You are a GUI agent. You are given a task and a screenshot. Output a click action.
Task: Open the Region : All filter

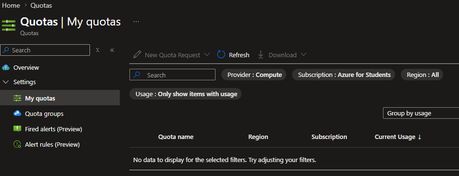pyautogui.click(x=422, y=75)
